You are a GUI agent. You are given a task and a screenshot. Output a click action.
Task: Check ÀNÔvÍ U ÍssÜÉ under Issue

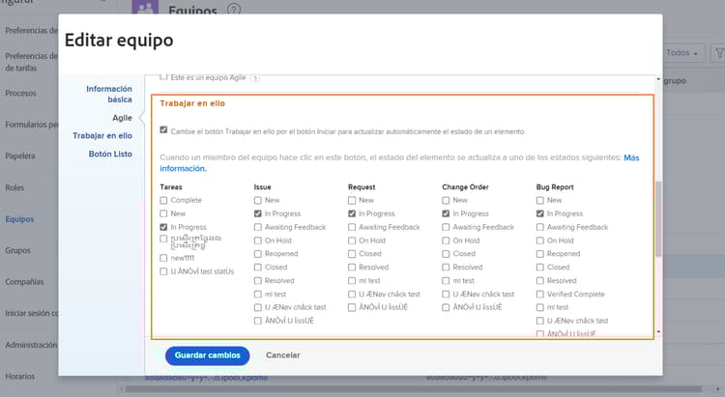258,321
